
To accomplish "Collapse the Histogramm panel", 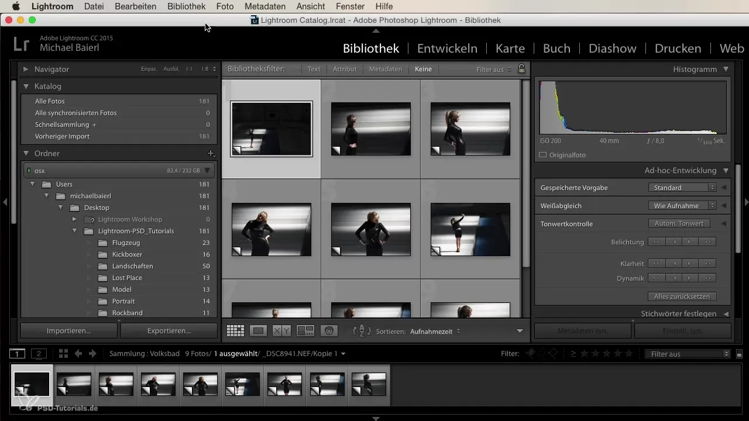I will pyautogui.click(x=726, y=69).
